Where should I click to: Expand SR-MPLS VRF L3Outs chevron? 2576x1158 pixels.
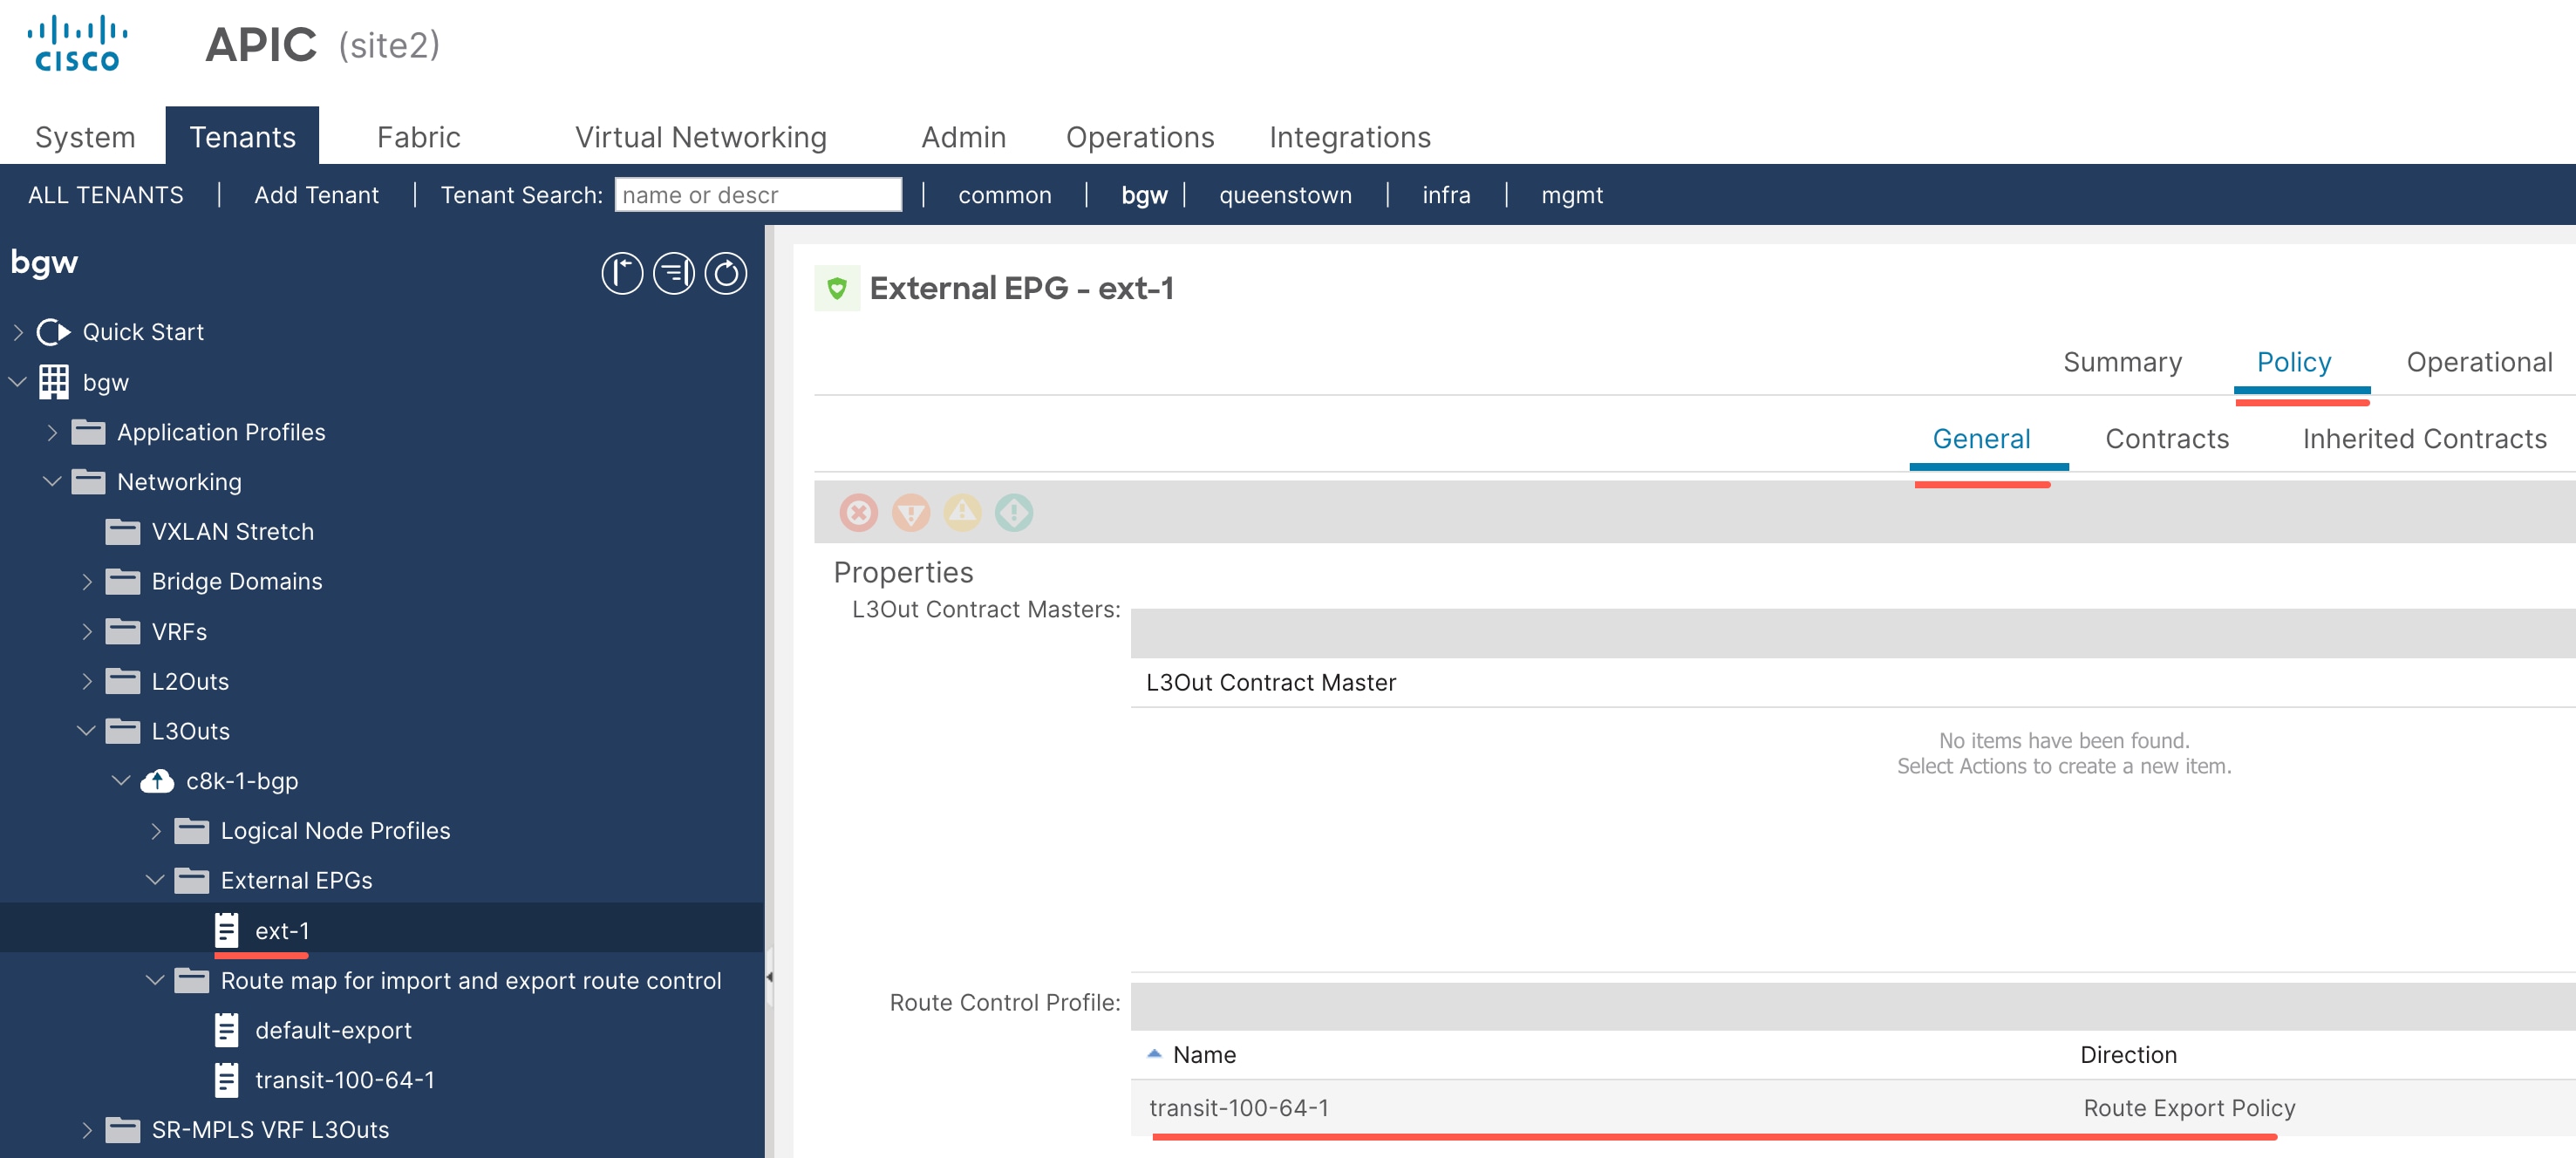pyautogui.click(x=87, y=1130)
